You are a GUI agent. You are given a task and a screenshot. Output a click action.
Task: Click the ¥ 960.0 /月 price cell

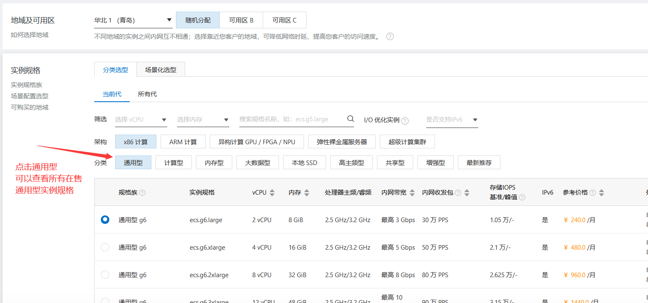579,275
